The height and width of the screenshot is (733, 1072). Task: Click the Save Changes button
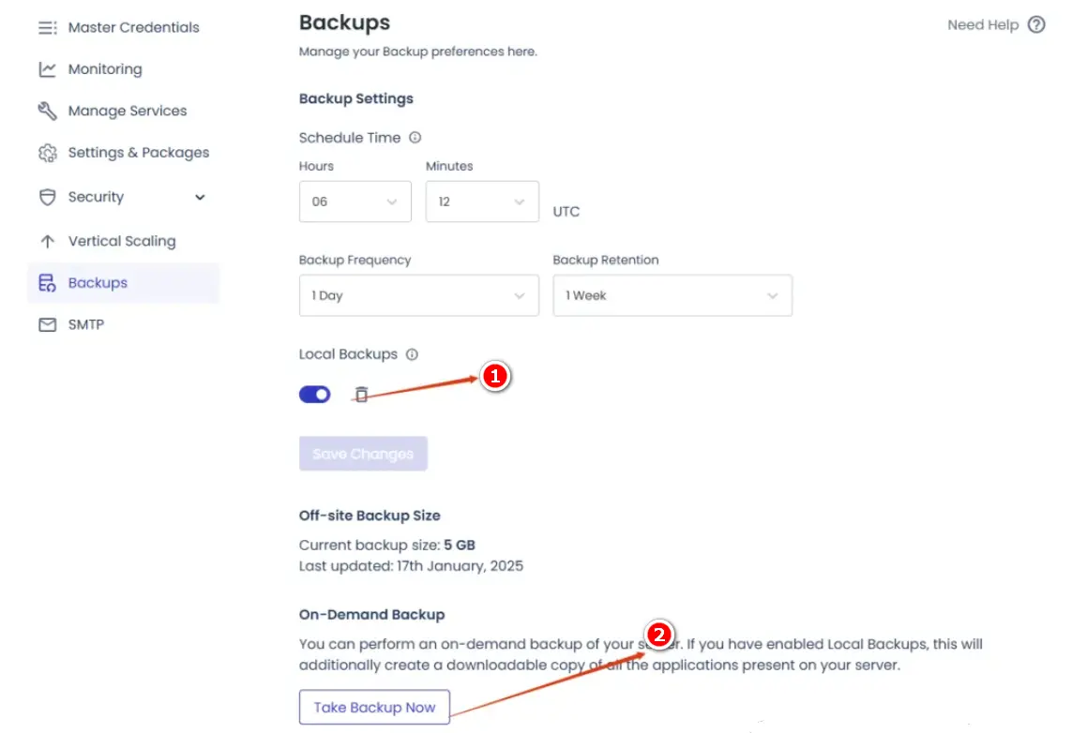coord(363,454)
